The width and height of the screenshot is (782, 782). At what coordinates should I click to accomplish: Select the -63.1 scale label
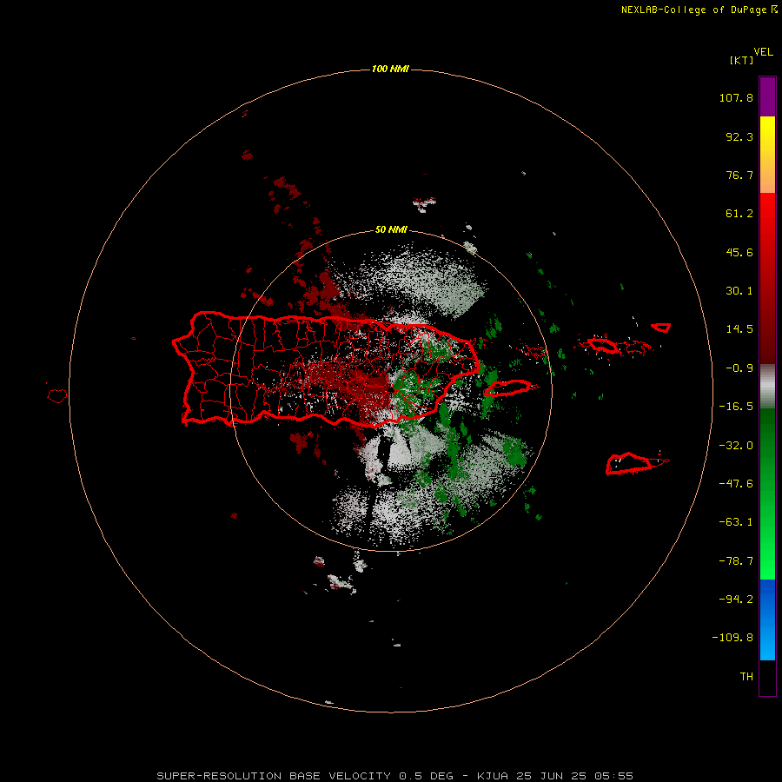736,522
